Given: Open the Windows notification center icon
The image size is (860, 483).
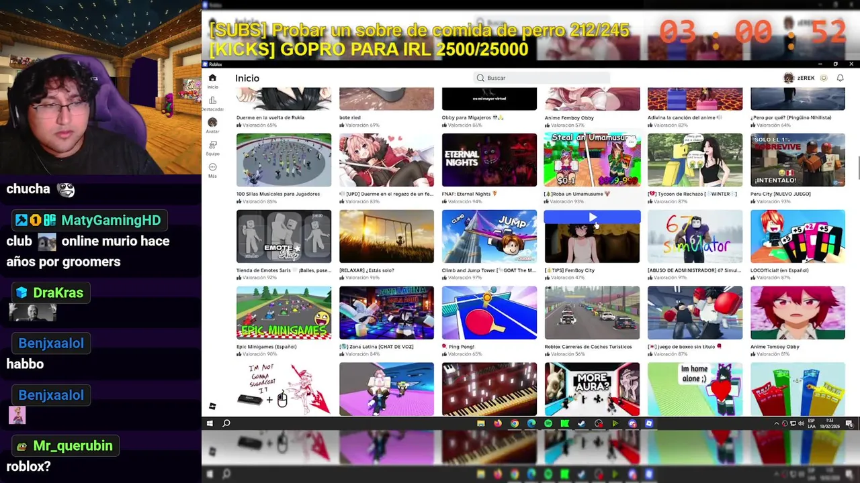Looking at the screenshot, I should (x=849, y=423).
